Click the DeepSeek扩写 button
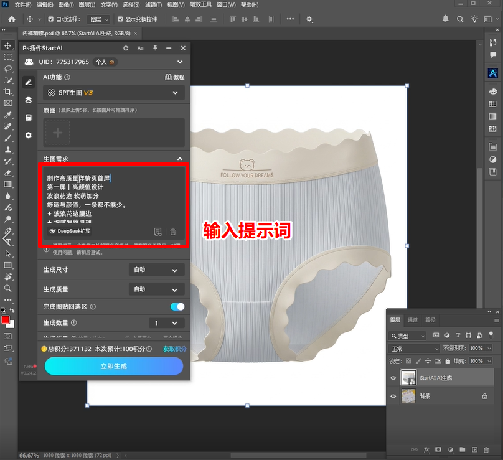Image resolution: width=503 pixels, height=460 pixels. tap(69, 231)
